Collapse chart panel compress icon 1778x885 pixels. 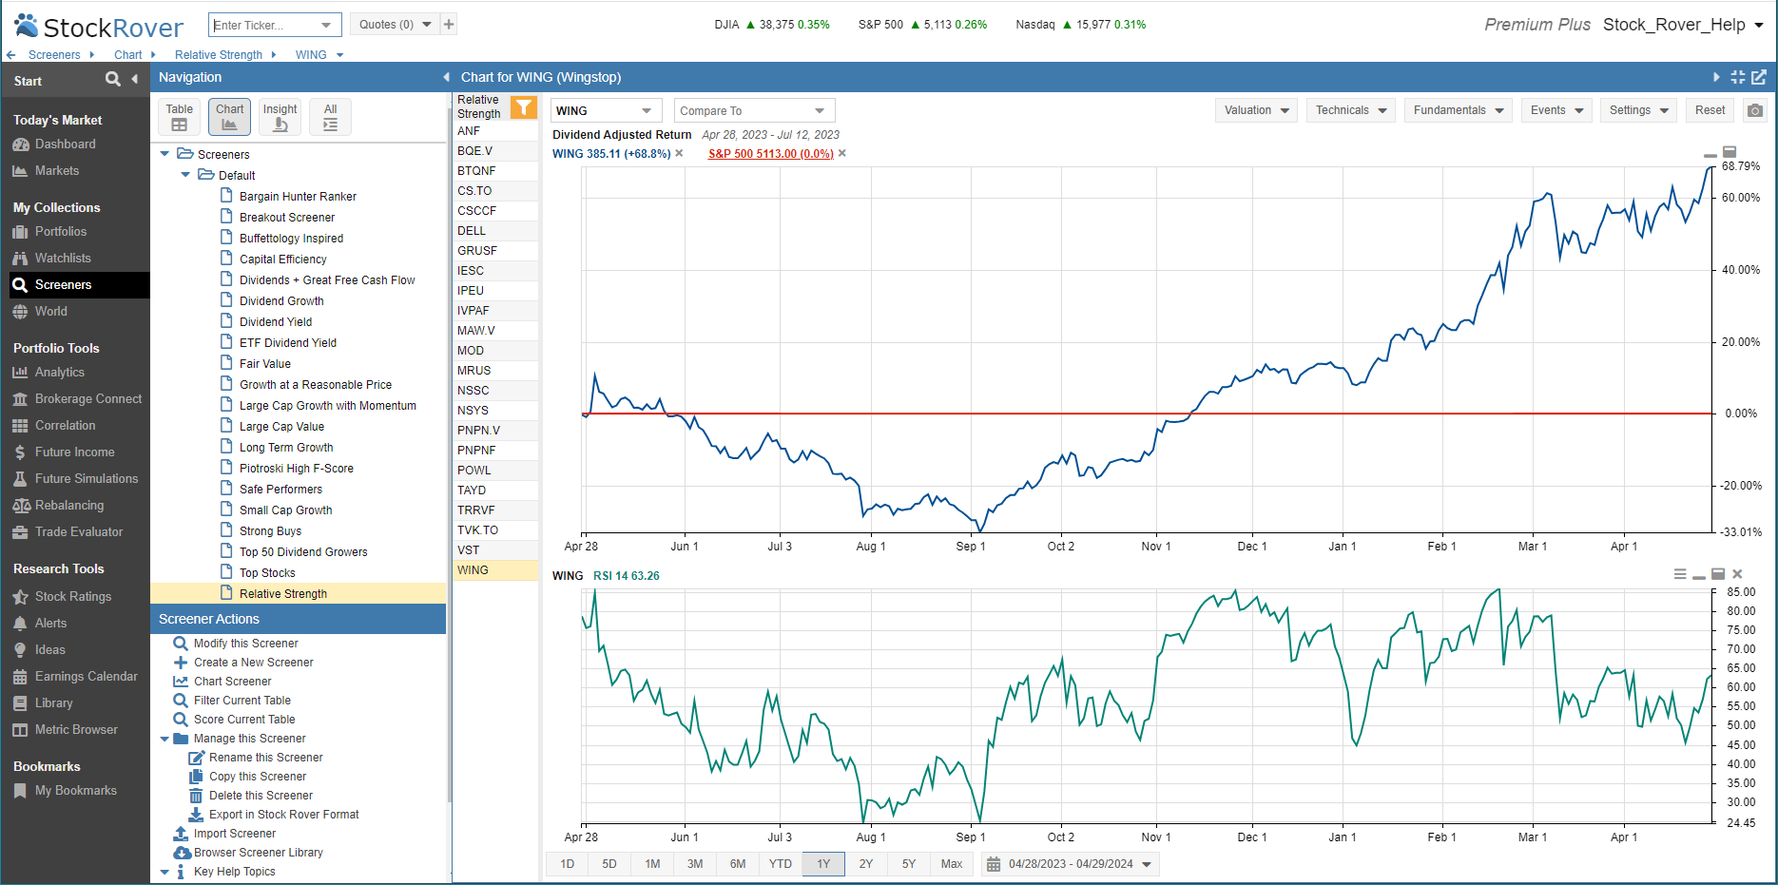[x=1738, y=77]
